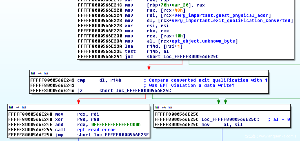Click address FFFFF8000566E241 of jnz
The width and height of the screenshot is (300, 141).
point(100,57)
